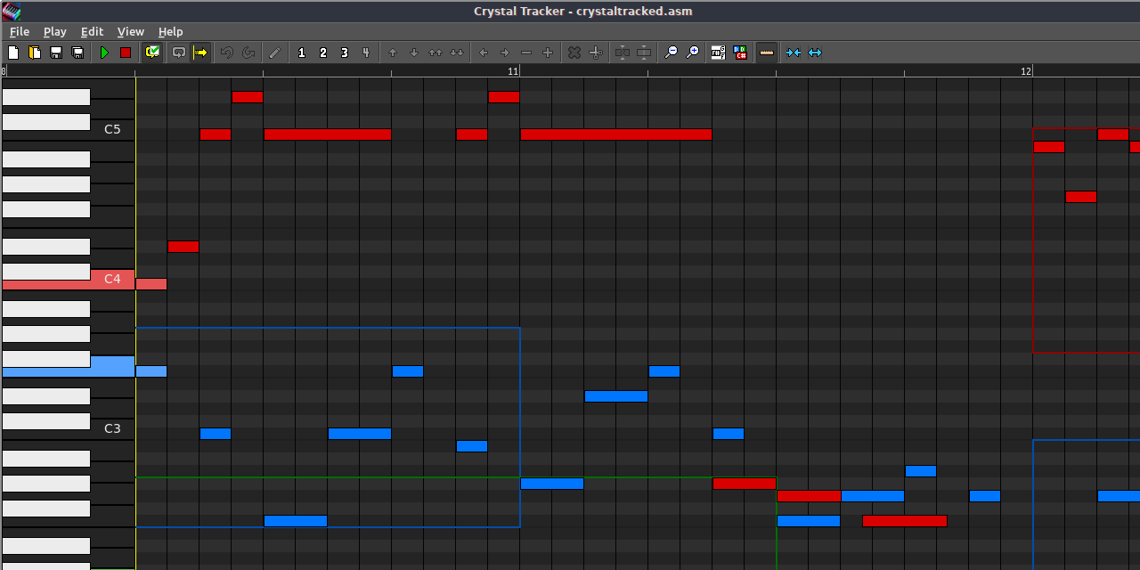Zoom in with the magnifier plus icon
This screenshot has width=1140, height=570.
(693, 53)
